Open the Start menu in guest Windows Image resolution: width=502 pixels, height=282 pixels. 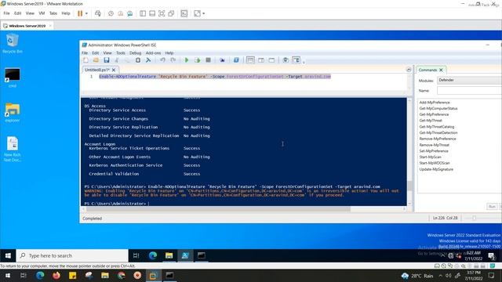point(8,255)
